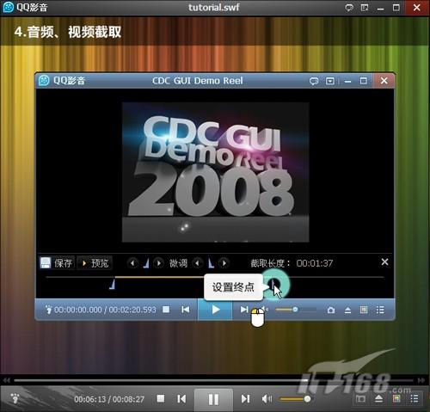Screen dimensions: 430x412
Task: Click the end point marker icon in trim bar
Action: point(211,263)
